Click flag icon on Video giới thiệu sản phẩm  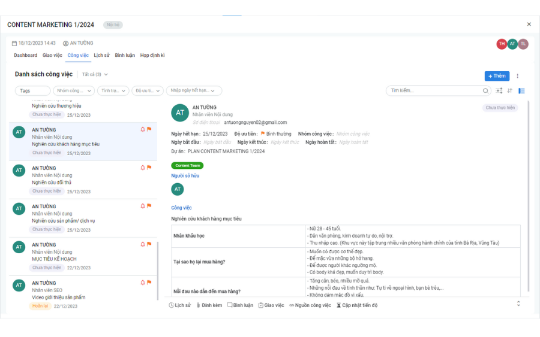point(149,283)
